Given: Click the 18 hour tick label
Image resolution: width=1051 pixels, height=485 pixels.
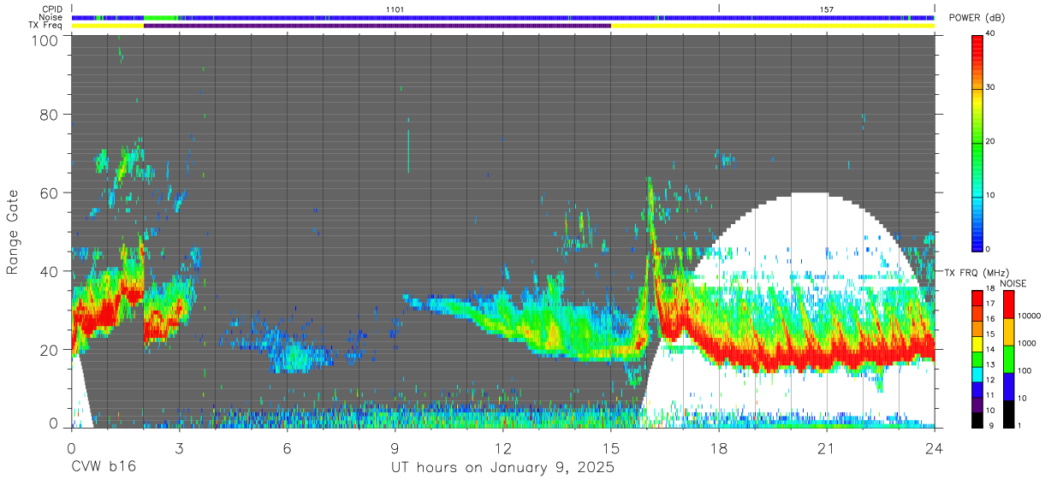Looking at the screenshot, I should (719, 448).
